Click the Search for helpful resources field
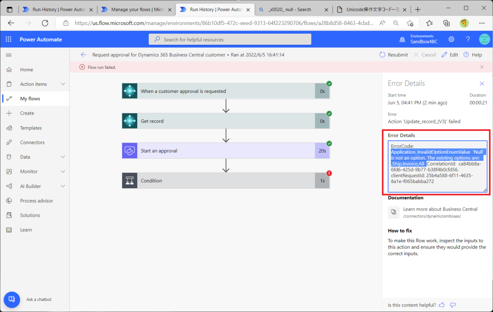 click(230, 39)
